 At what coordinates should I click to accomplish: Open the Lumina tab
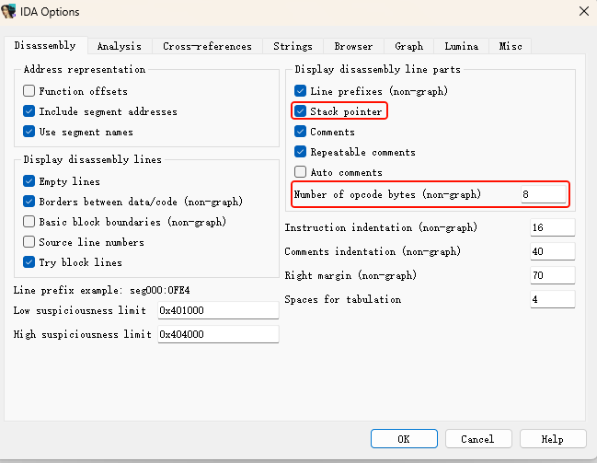(x=462, y=47)
